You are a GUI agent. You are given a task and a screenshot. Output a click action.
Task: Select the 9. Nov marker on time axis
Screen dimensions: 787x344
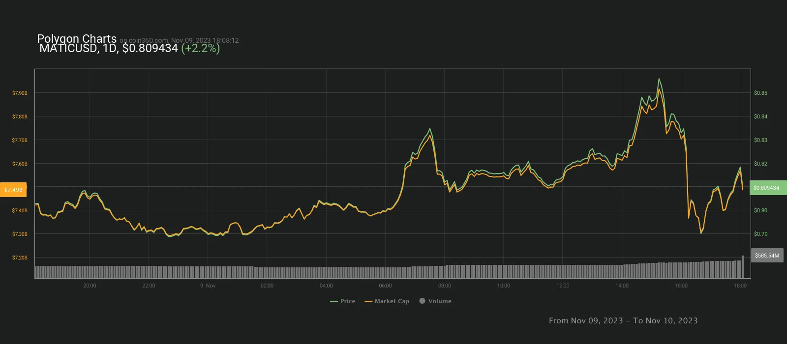208,286
